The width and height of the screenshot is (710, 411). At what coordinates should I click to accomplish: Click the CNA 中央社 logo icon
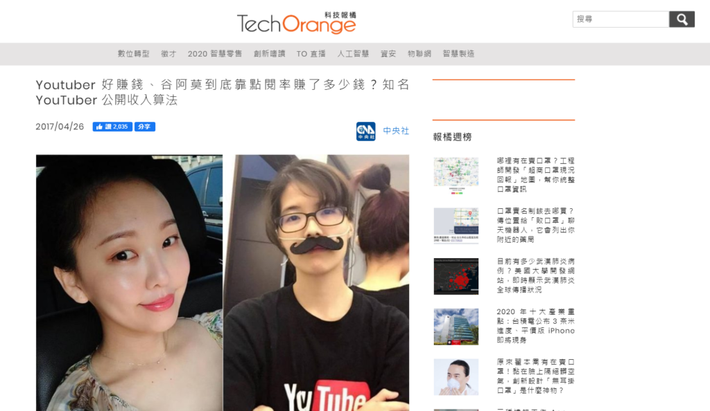pos(365,131)
